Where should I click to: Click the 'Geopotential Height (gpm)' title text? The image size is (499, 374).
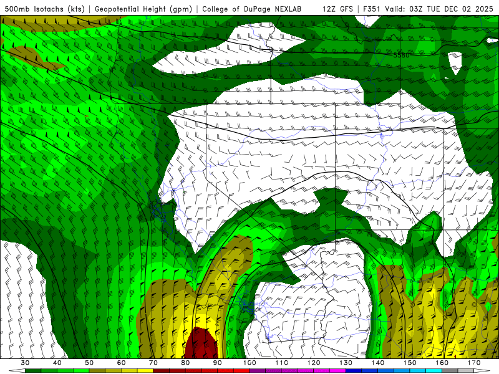click(x=143, y=9)
